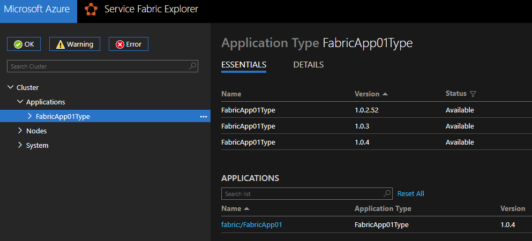Toggle the Warning health filter
The width and height of the screenshot is (532, 241).
coord(74,44)
